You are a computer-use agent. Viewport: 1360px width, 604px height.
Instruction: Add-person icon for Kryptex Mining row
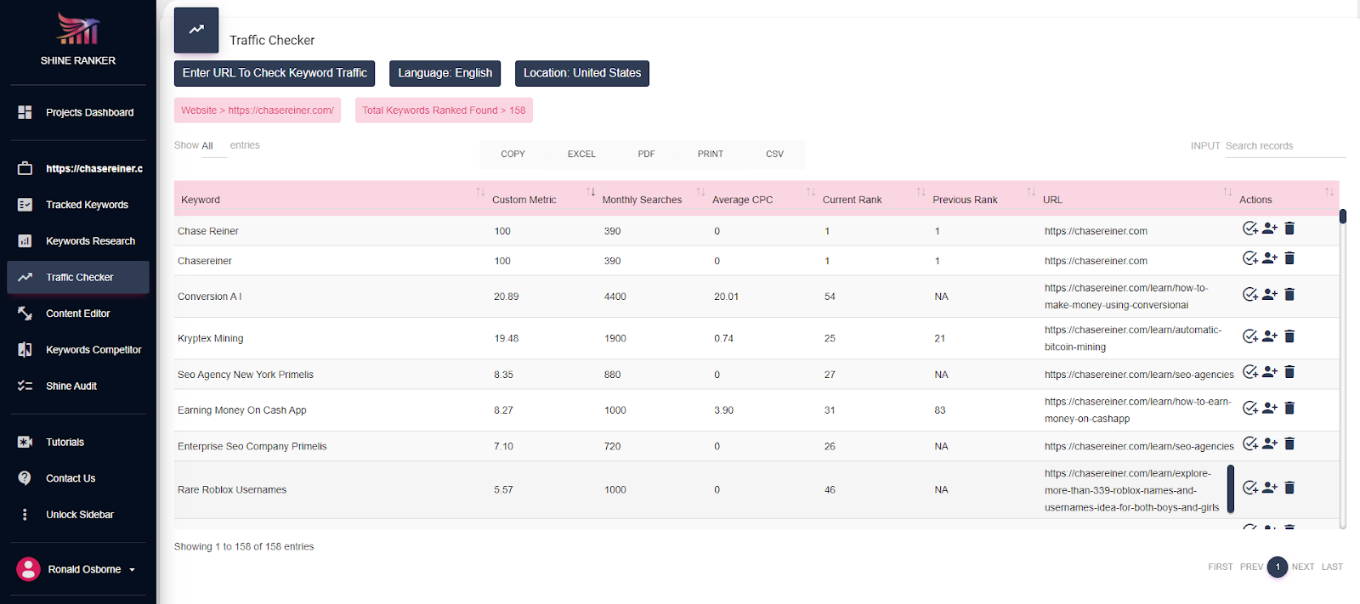point(1270,336)
